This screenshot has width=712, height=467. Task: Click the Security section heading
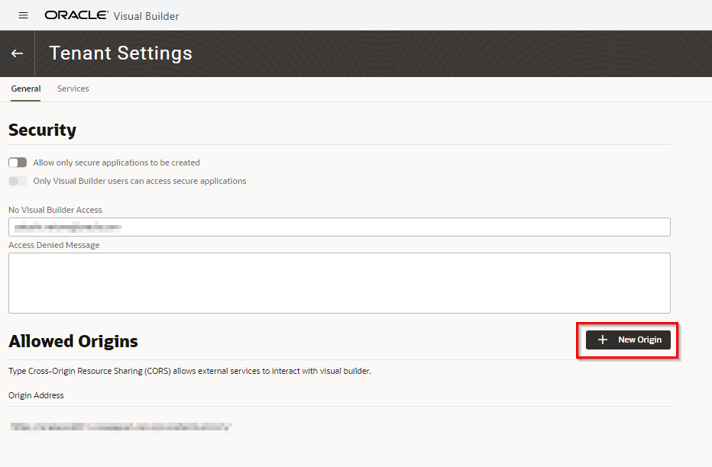43,130
